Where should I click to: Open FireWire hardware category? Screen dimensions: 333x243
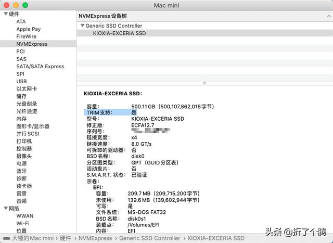[27, 36]
